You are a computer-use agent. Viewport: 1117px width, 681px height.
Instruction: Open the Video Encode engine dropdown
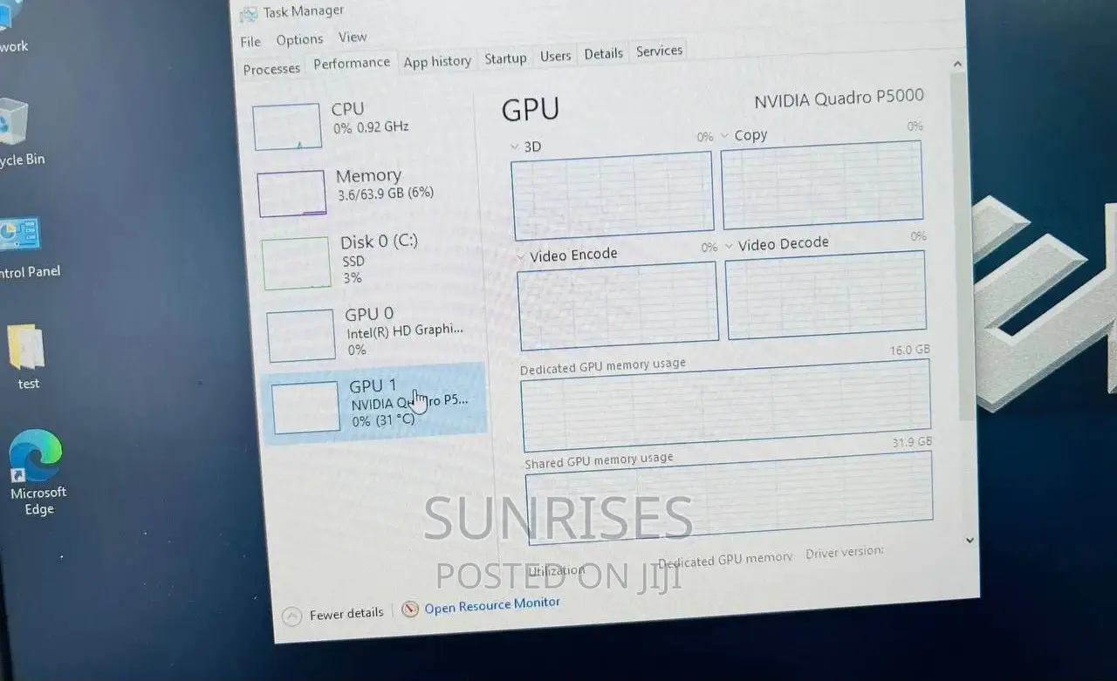tap(521, 257)
